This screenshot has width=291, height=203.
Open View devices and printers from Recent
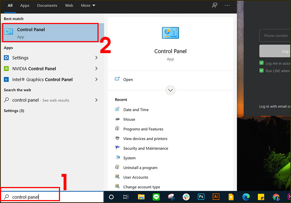[145, 139]
